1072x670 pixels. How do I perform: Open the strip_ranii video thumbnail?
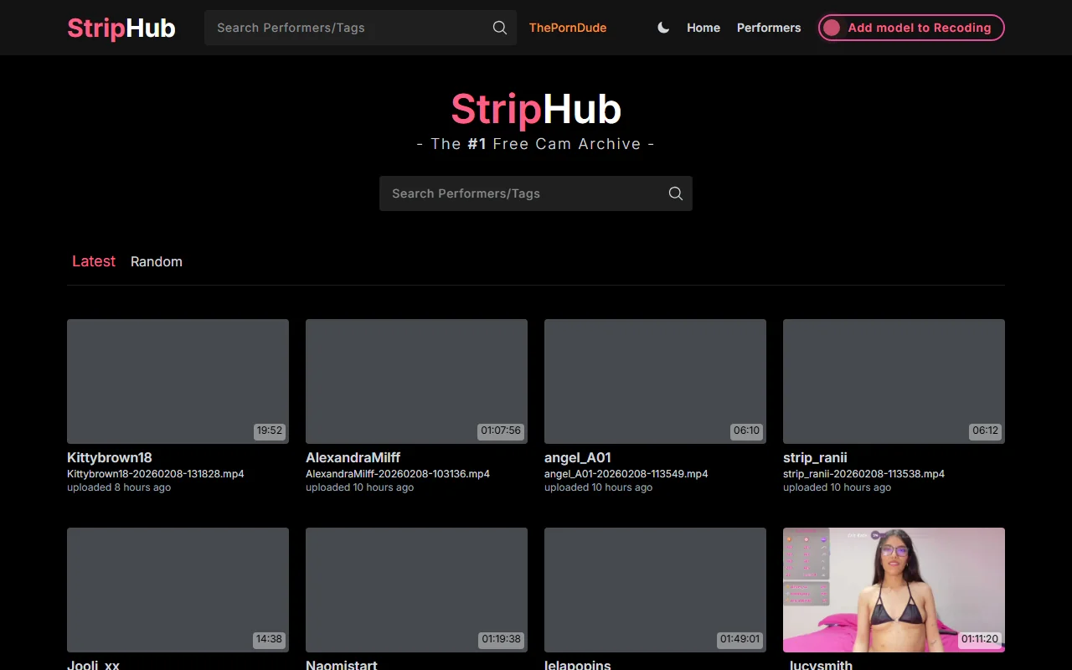coord(894,381)
